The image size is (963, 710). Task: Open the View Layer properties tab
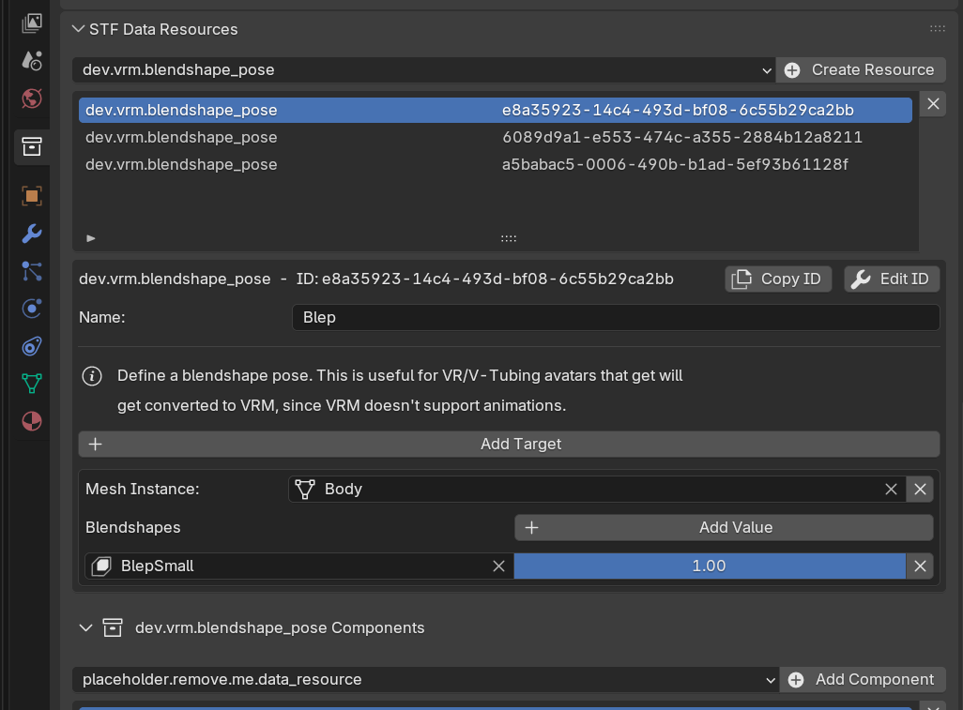tap(32, 23)
